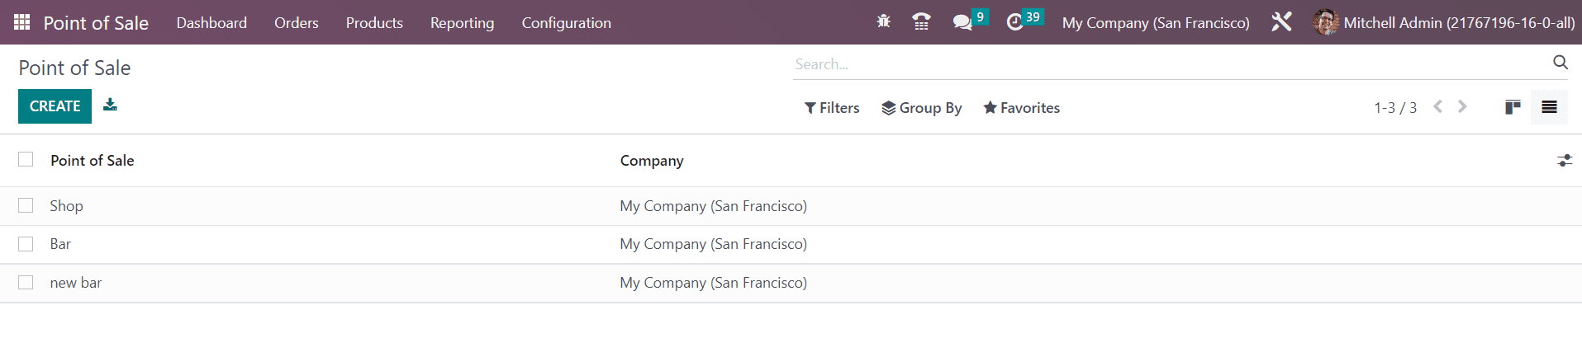Open activities clock icon with badge 39

point(1015,22)
